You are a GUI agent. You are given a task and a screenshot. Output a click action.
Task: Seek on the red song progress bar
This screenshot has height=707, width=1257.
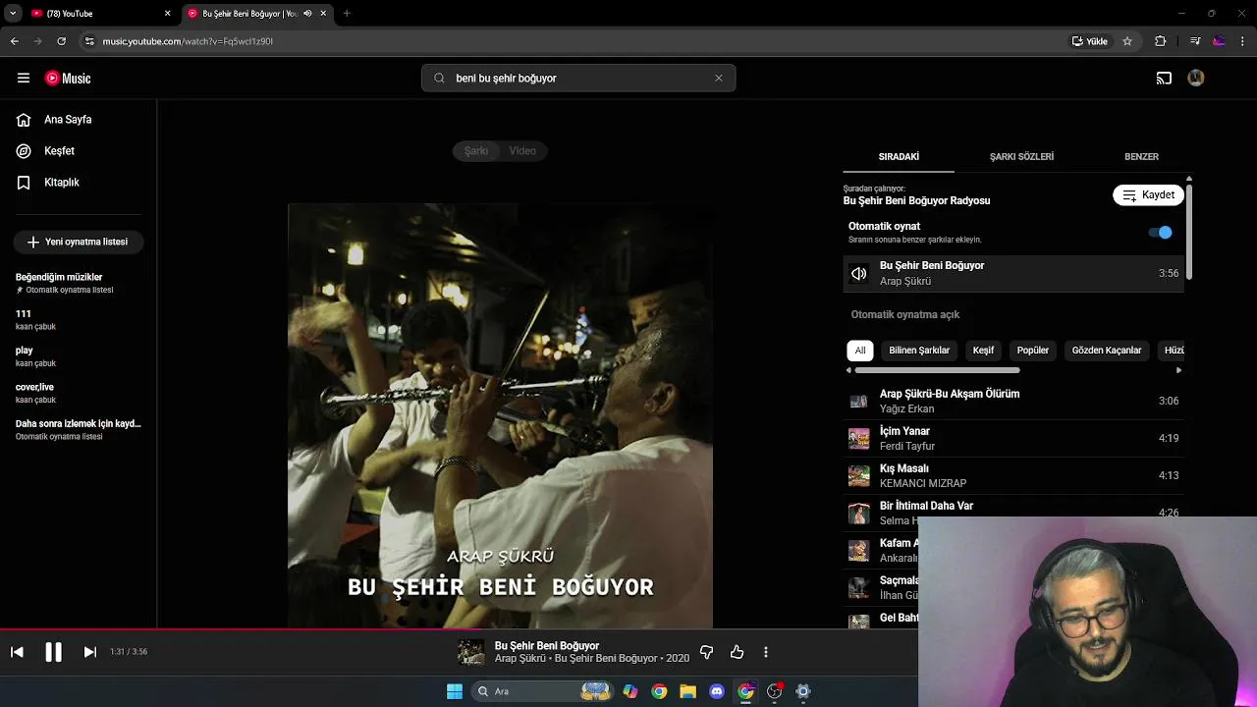pos(241,630)
